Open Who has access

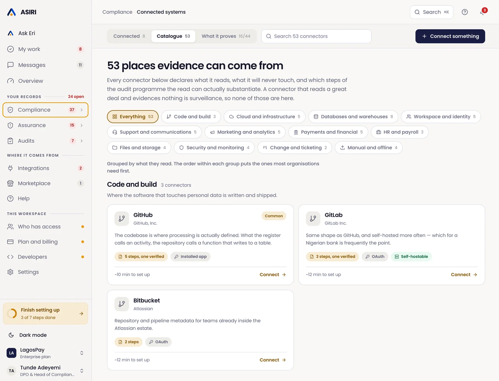coord(45,227)
